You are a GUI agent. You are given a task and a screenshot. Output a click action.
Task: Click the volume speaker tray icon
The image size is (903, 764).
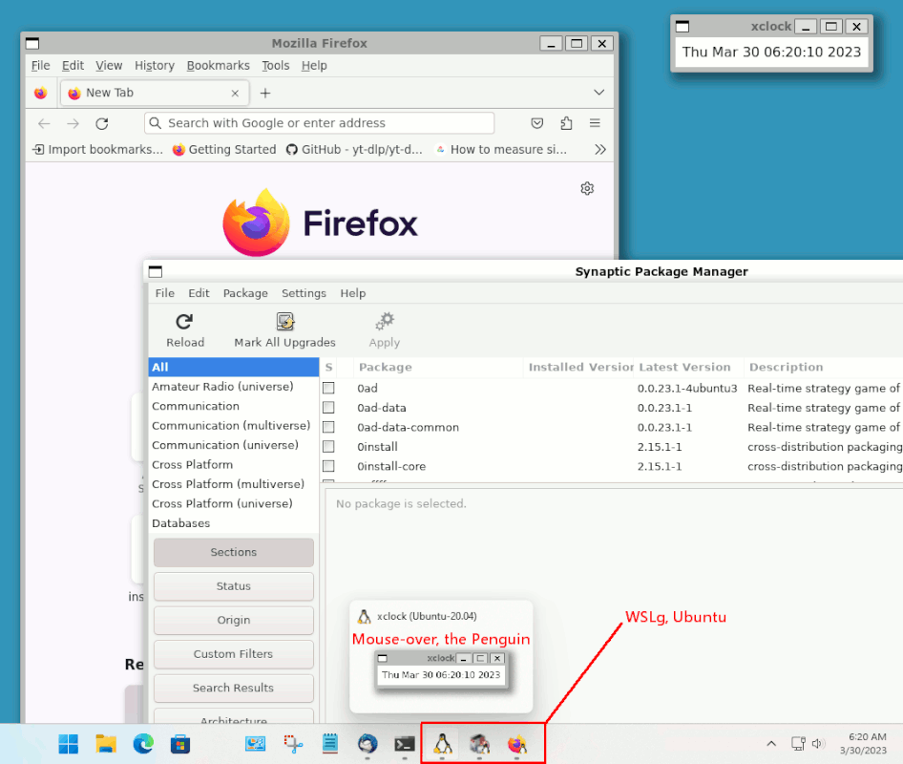817,744
